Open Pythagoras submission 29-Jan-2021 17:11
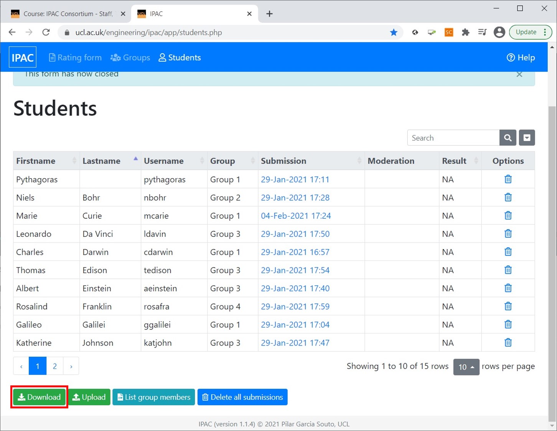 coord(295,179)
